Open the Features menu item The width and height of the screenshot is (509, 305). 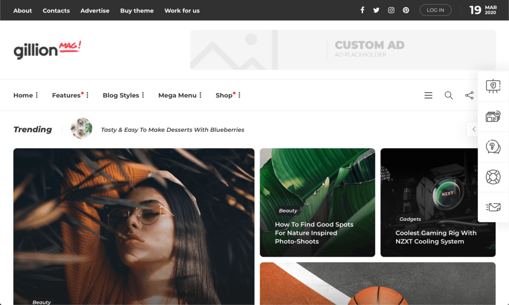[66, 95]
